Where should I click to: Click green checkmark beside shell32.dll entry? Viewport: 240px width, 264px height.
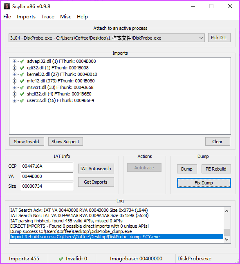(22, 94)
